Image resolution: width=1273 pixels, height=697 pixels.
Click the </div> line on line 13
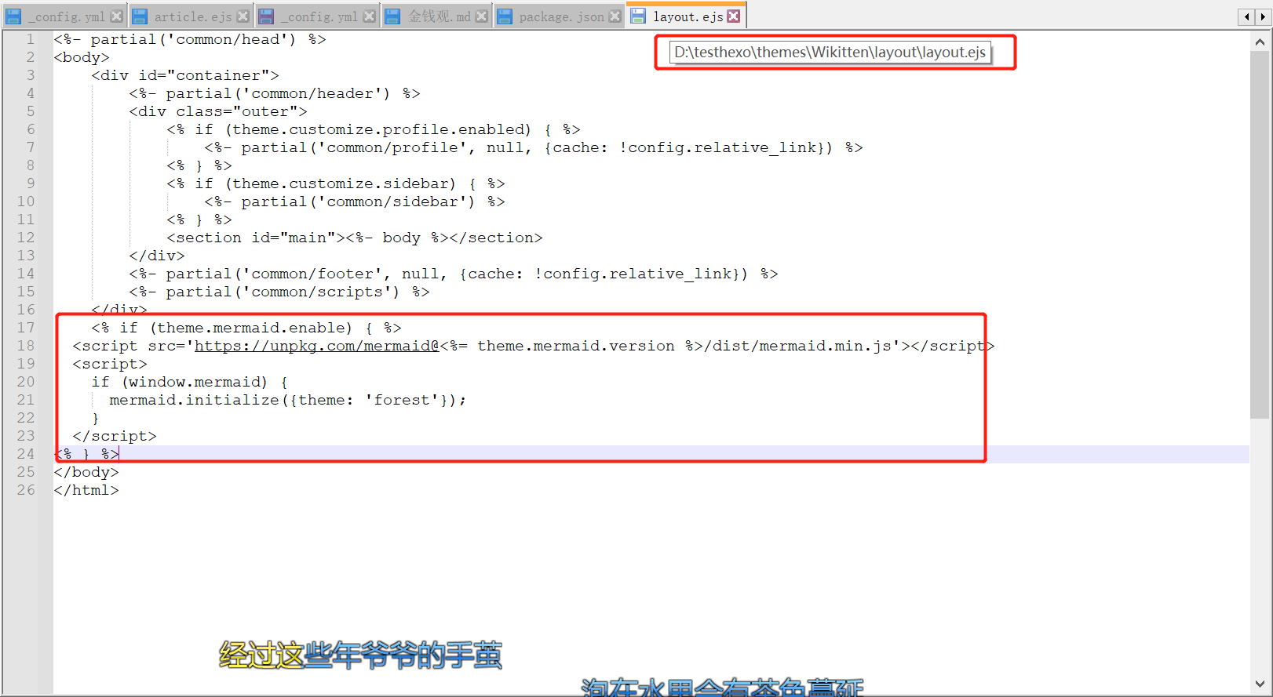point(157,256)
